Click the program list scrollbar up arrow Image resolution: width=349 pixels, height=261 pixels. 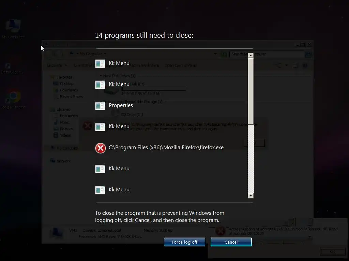(x=251, y=55)
